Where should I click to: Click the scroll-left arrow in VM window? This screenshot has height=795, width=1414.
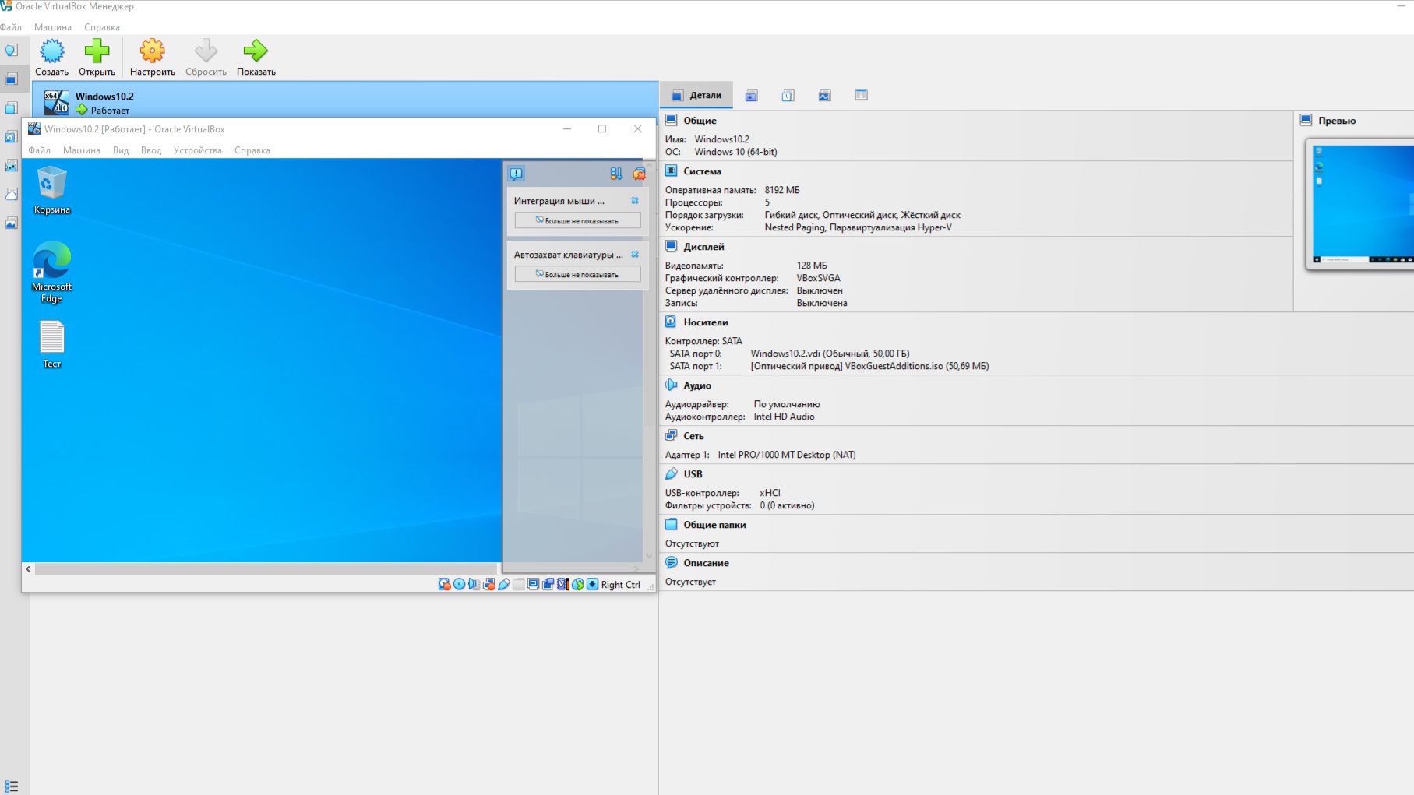pos(29,569)
